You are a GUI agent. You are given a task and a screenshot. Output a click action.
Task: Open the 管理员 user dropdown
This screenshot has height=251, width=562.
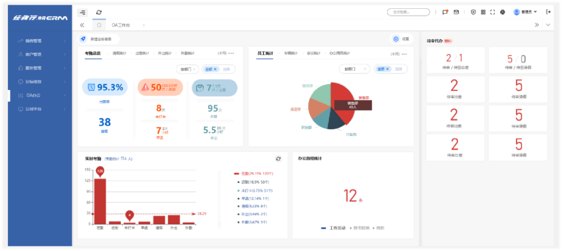pyautogui.click(x=525, y=12)
